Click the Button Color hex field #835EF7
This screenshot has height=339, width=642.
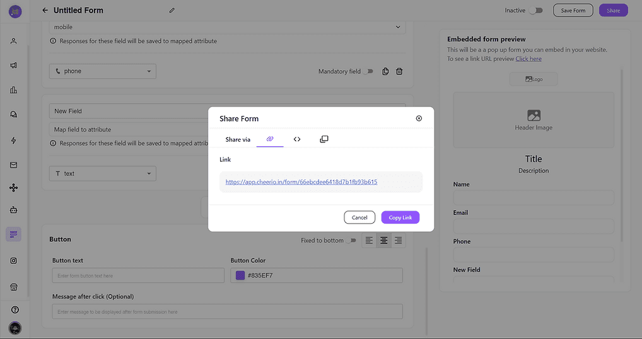(x=317, y=275)
